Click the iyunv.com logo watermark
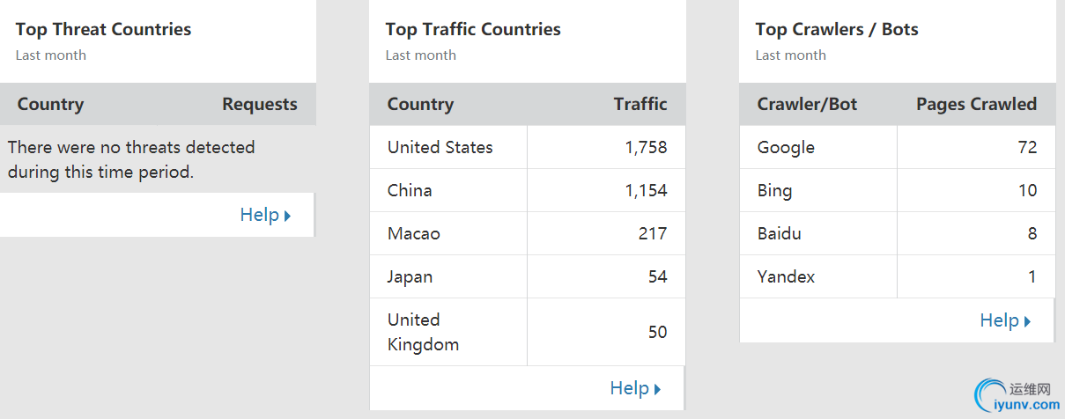Viewport: 1065px width, 419px height. 1017,396
